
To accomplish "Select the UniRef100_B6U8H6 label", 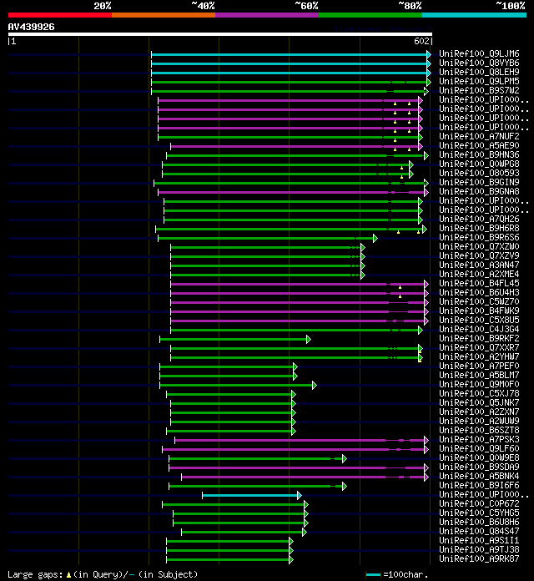I will coord(479,522).
